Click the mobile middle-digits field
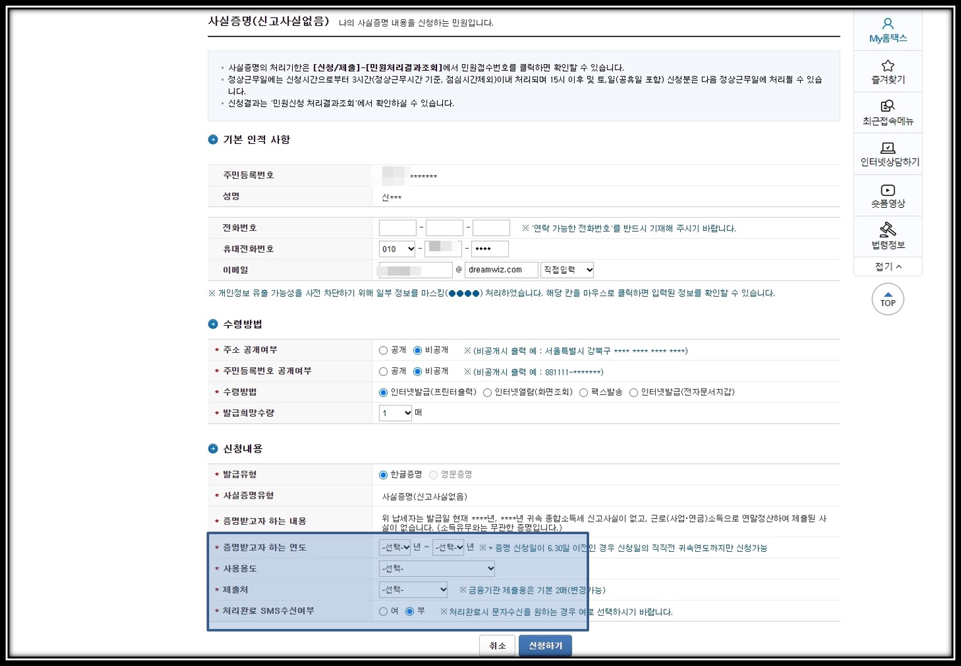 tap(443, 249)
